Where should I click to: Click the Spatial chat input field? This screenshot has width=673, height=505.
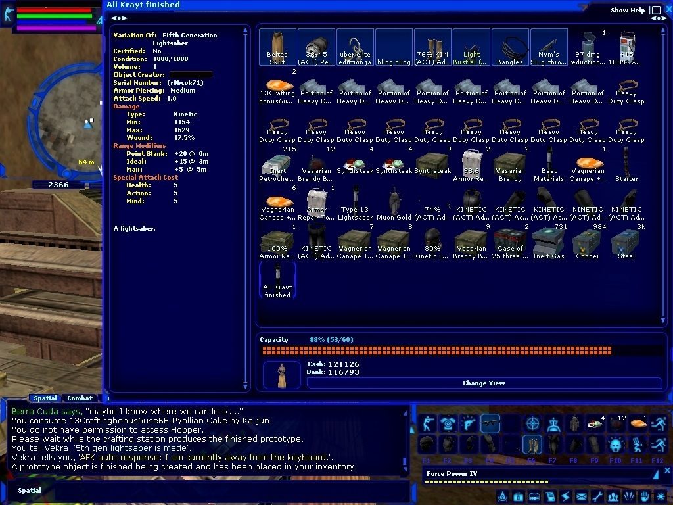point(232,491)
